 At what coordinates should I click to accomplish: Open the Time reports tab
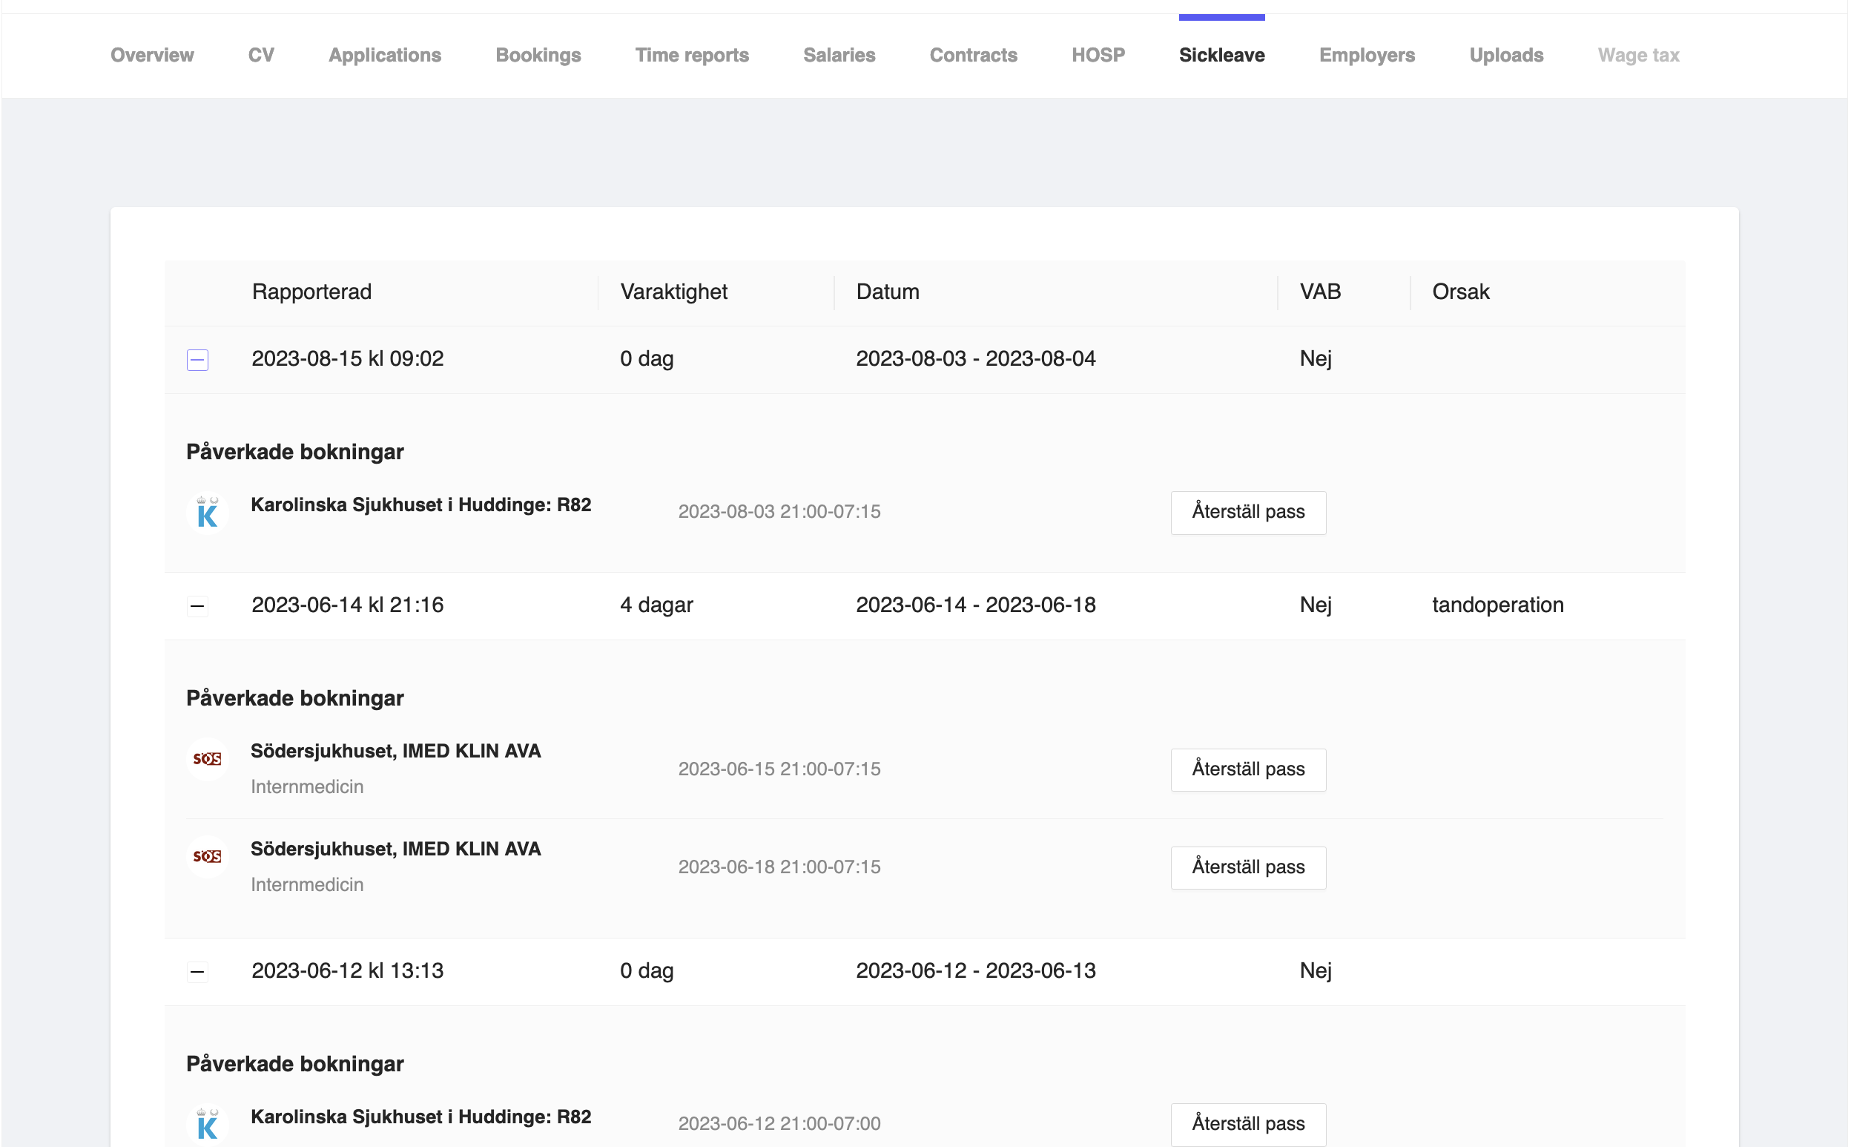coord(692,56)
